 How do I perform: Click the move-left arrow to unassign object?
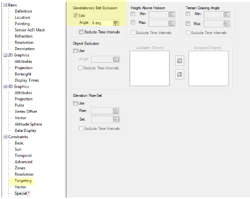179,74
